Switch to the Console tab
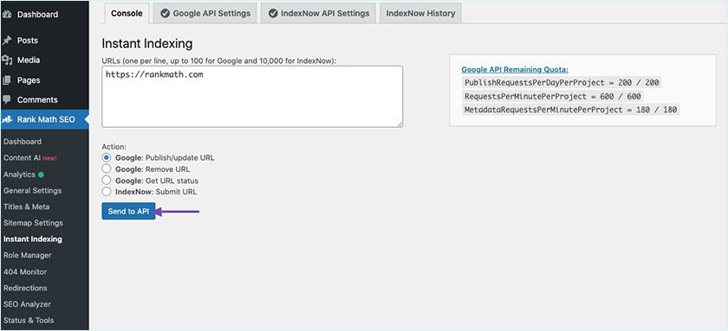The width and height of the screenshot is (728, 331). 127,13
